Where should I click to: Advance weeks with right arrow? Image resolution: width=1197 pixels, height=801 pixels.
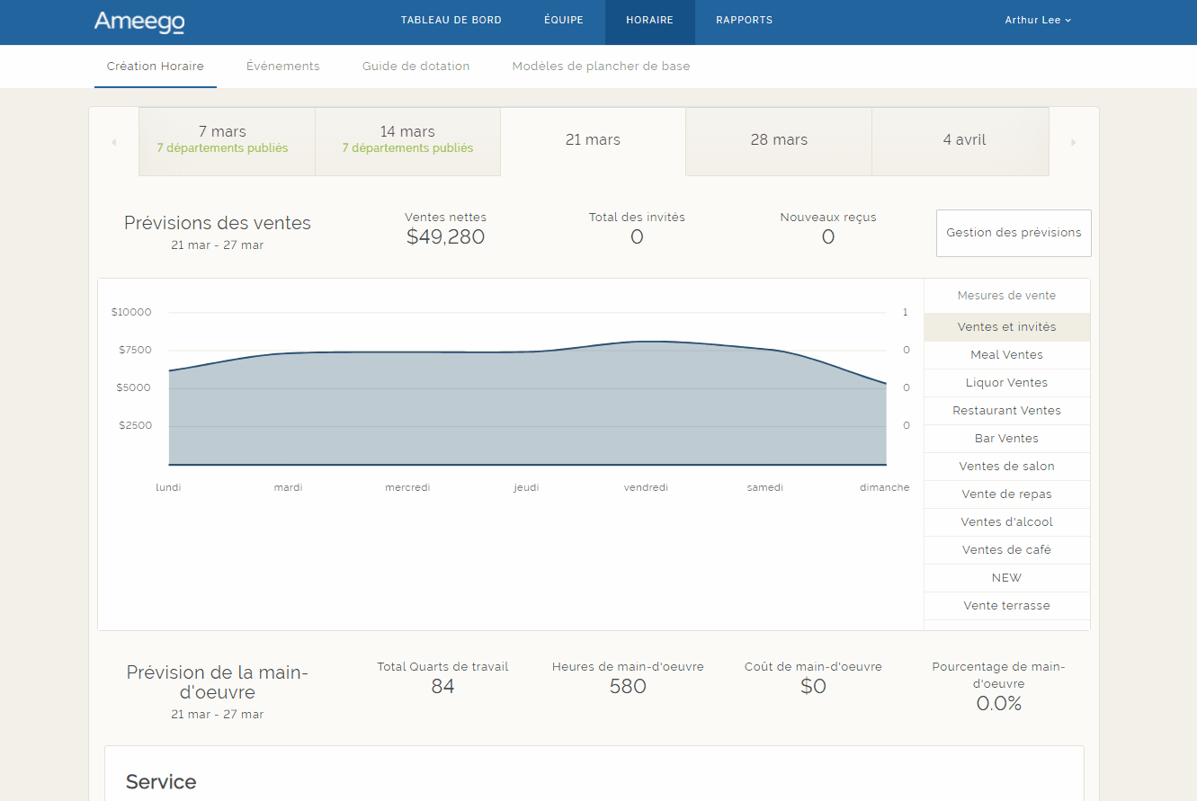pyautogui.click(x=1073, y=142)
